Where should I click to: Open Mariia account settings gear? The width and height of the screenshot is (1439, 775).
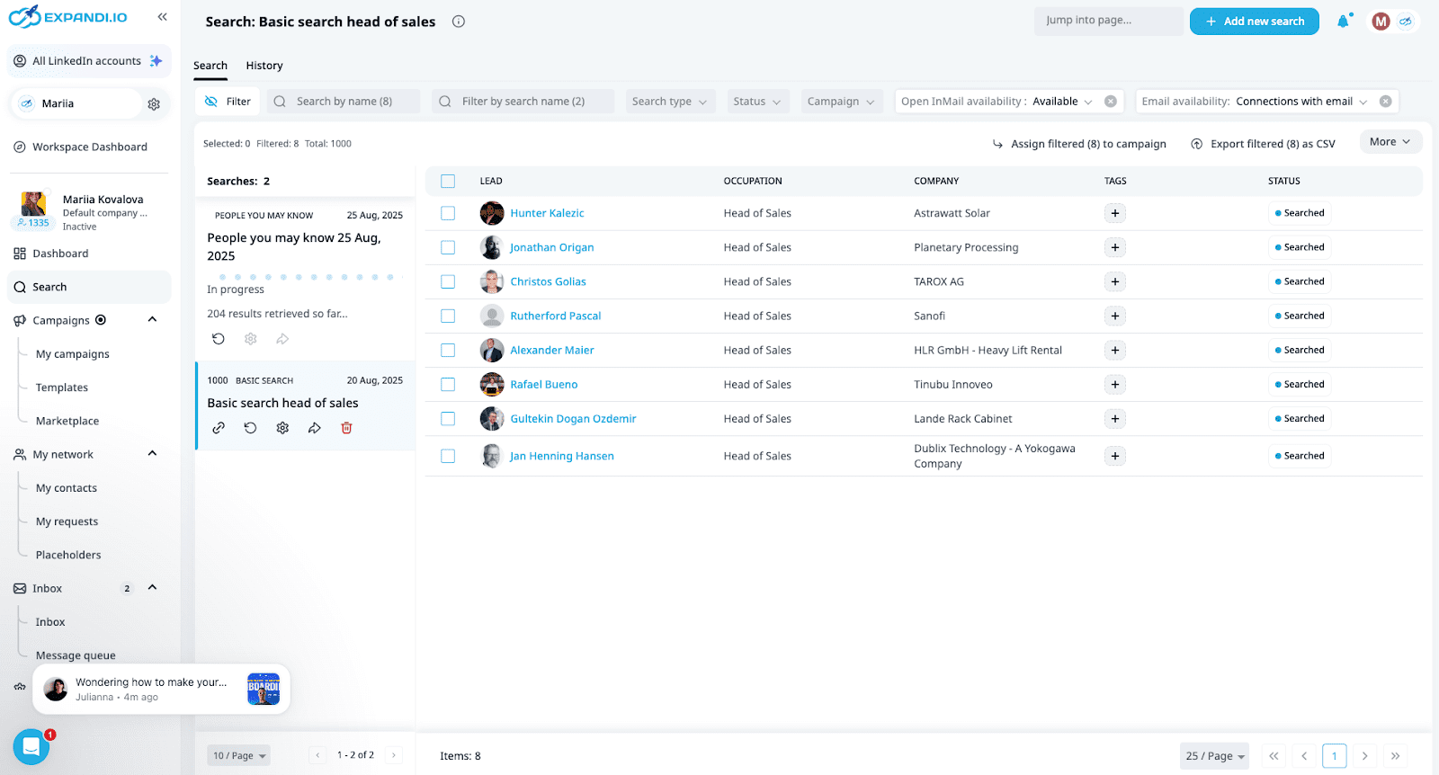click(x=154, y=104)
